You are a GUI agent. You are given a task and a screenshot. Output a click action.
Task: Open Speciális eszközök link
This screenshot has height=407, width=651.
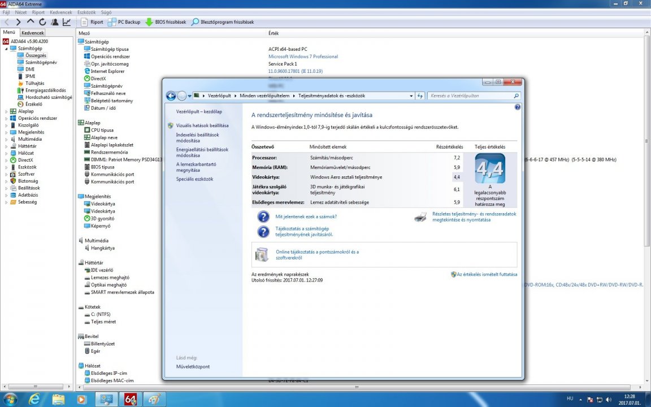[x=194, y=179]
